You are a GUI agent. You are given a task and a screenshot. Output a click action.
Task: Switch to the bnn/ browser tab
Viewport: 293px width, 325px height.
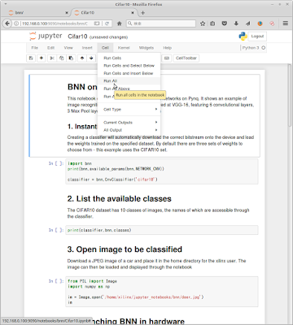point(38,13)
